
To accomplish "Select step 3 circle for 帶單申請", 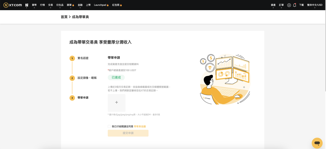I will click(72, 98).
